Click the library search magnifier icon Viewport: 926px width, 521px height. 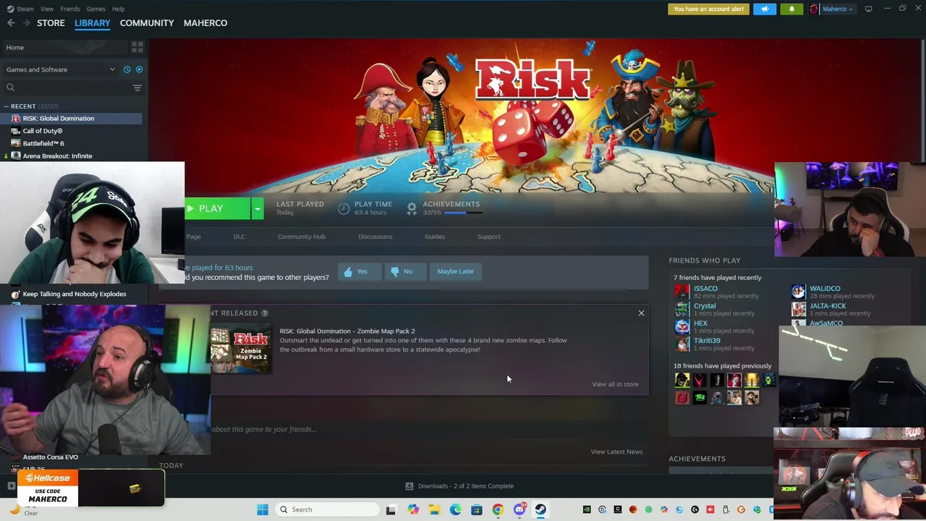pyautogui.click(x=10, y=88)
